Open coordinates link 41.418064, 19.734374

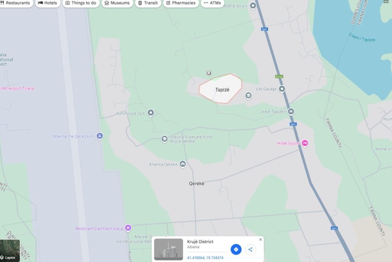[x=205, y=258]
